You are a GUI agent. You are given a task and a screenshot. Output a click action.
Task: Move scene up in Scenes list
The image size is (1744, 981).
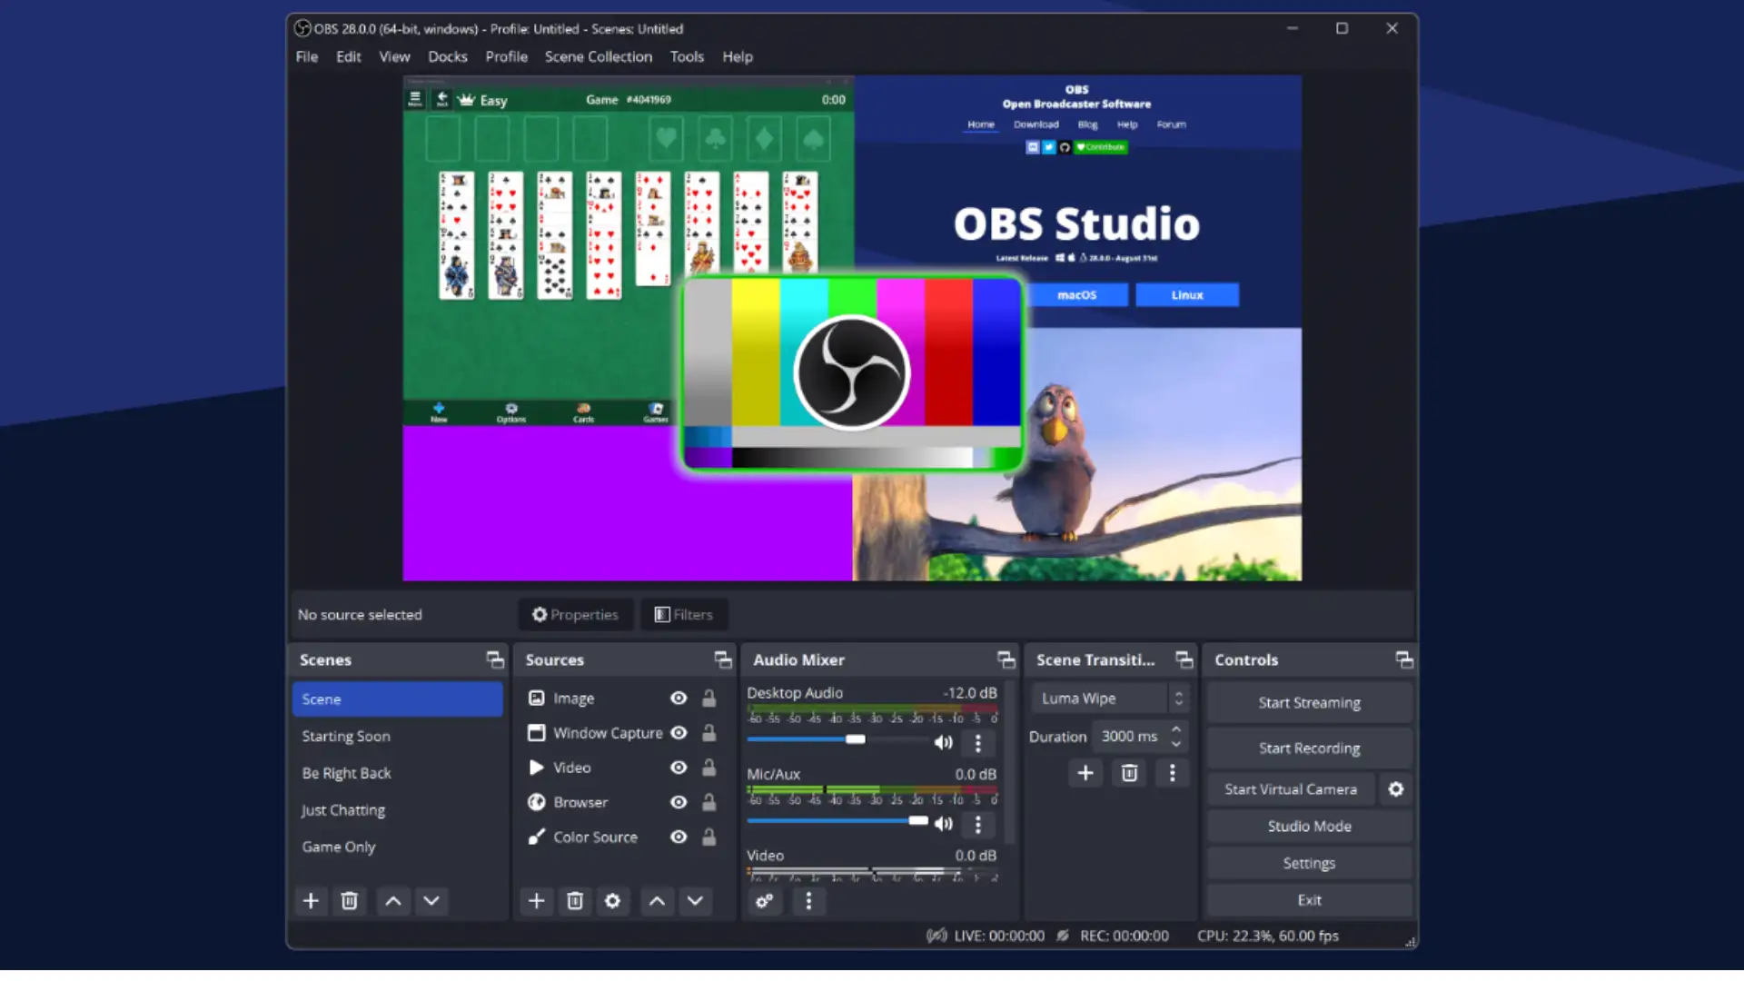point(392,900)
